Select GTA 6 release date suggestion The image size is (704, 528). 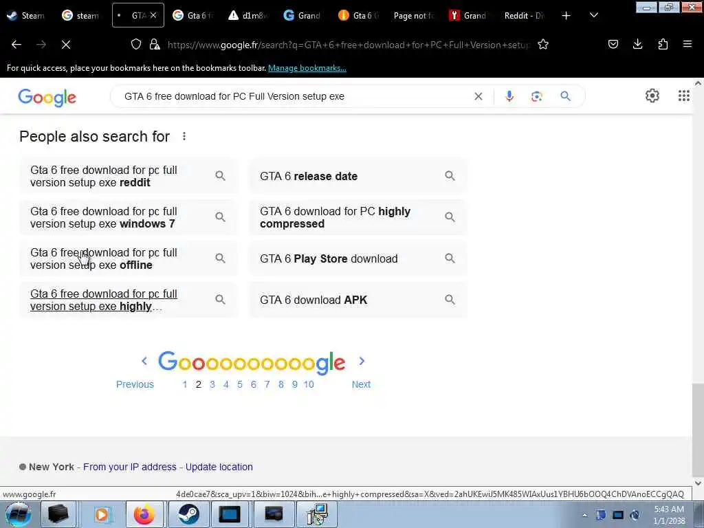click(x=357, y=176)
